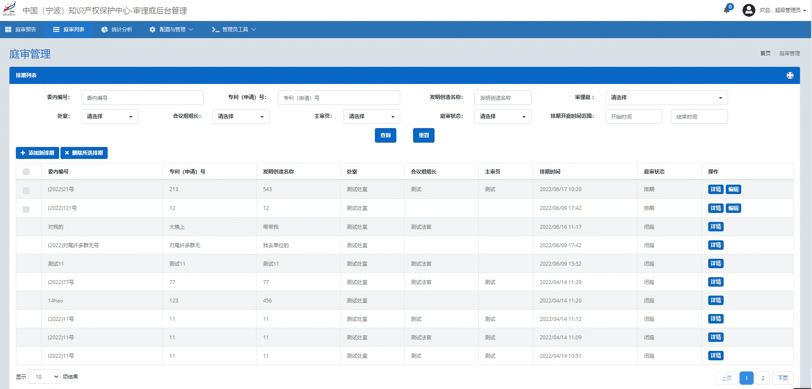Click the panel fullscreen icon in 排期列表 header
The width and height of the screenshot is (812, 389).
pyautogui.click(x=790, y=75)
